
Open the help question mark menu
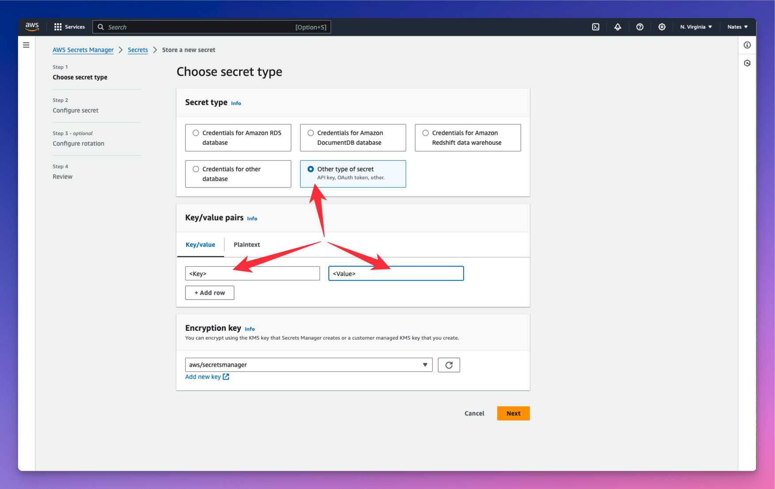640,27
